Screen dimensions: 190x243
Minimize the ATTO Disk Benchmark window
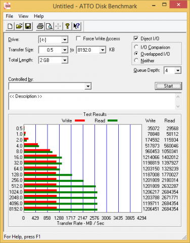point(154,6)
